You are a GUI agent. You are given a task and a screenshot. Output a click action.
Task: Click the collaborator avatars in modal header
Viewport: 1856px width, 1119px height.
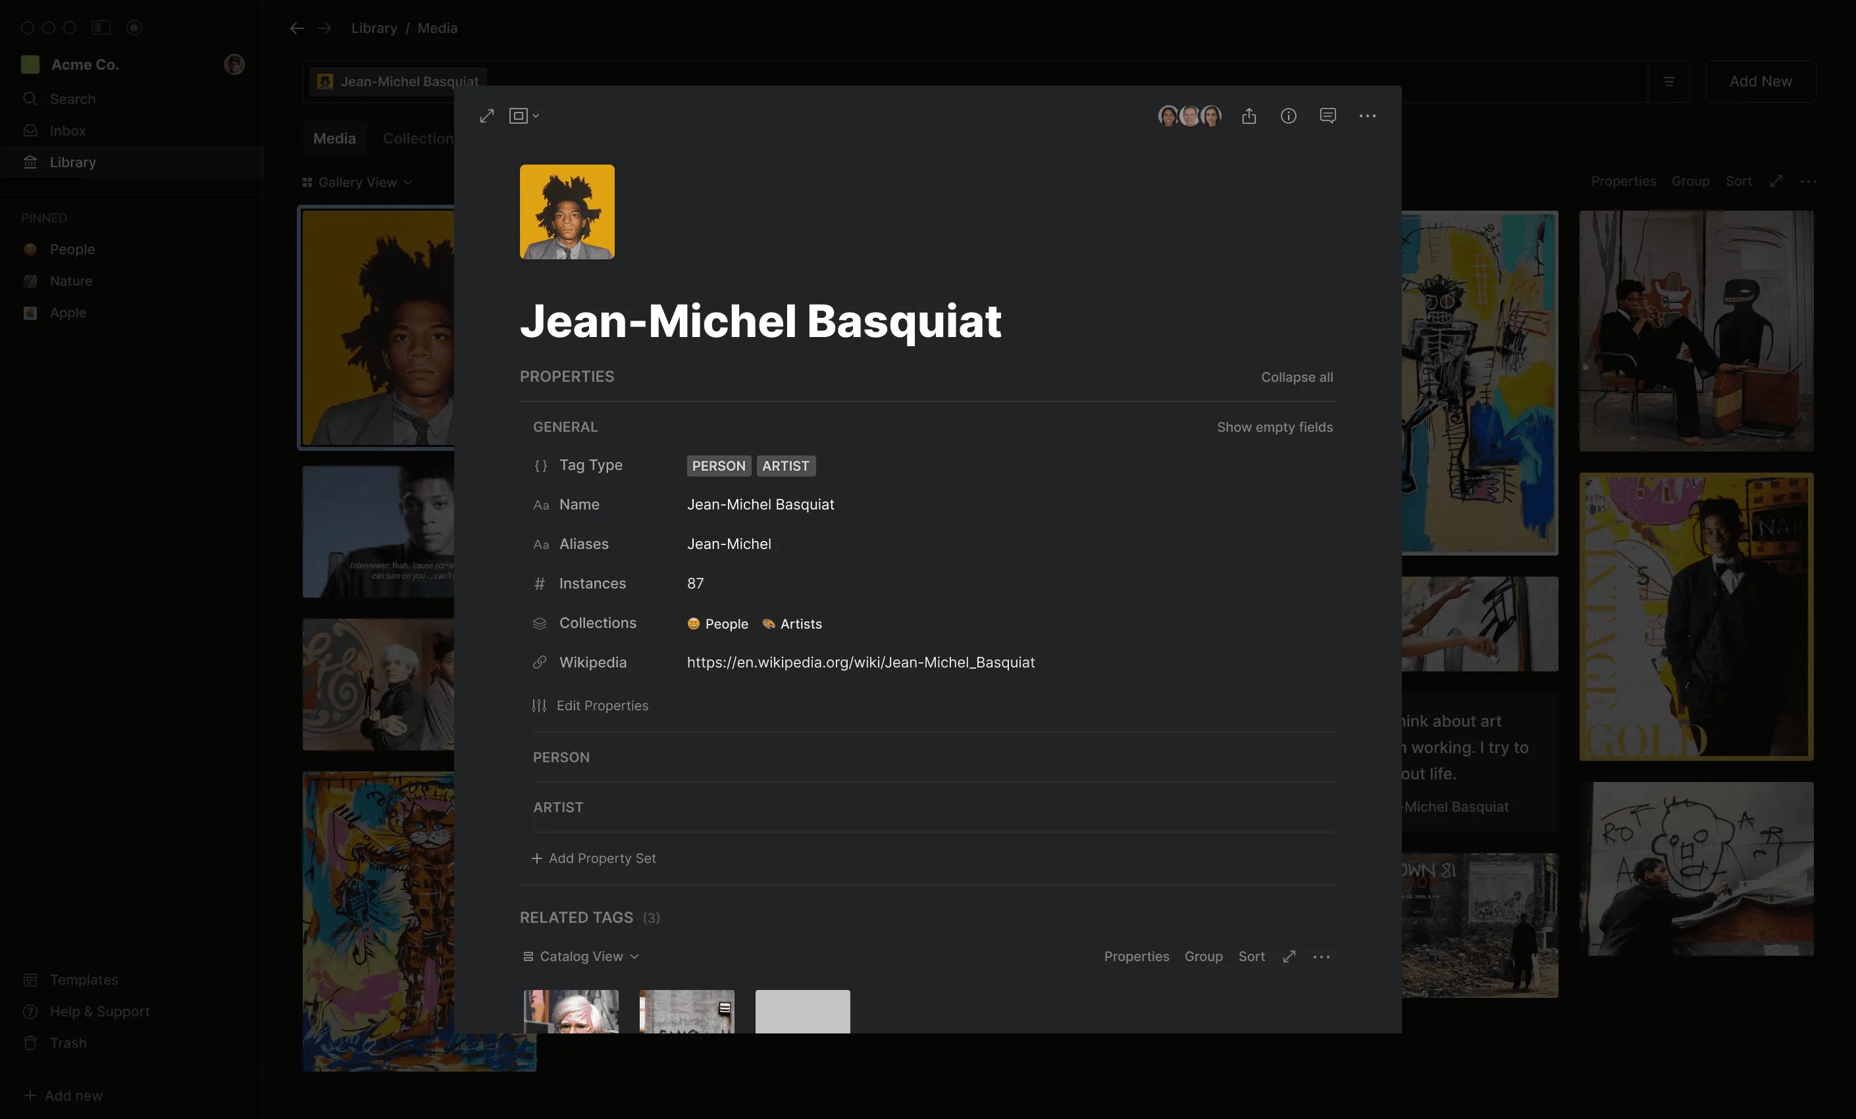point(1189,116)
